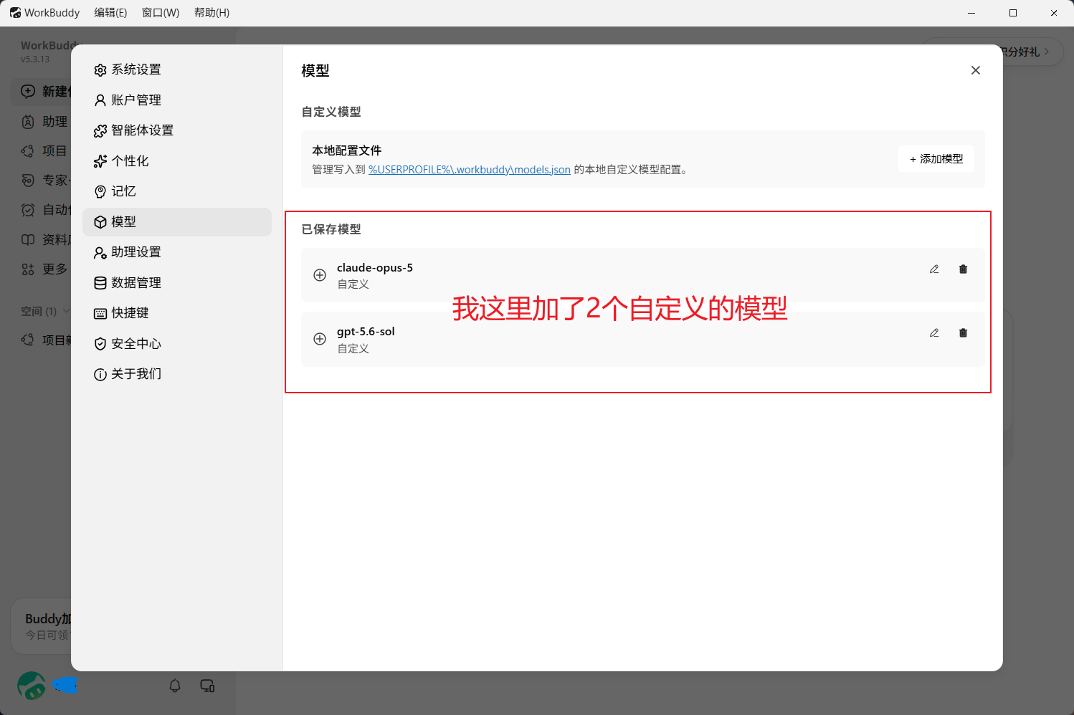Go to 数据管理 settings
The height and width of the screenshot is (715, 1074).
[177, 283]
